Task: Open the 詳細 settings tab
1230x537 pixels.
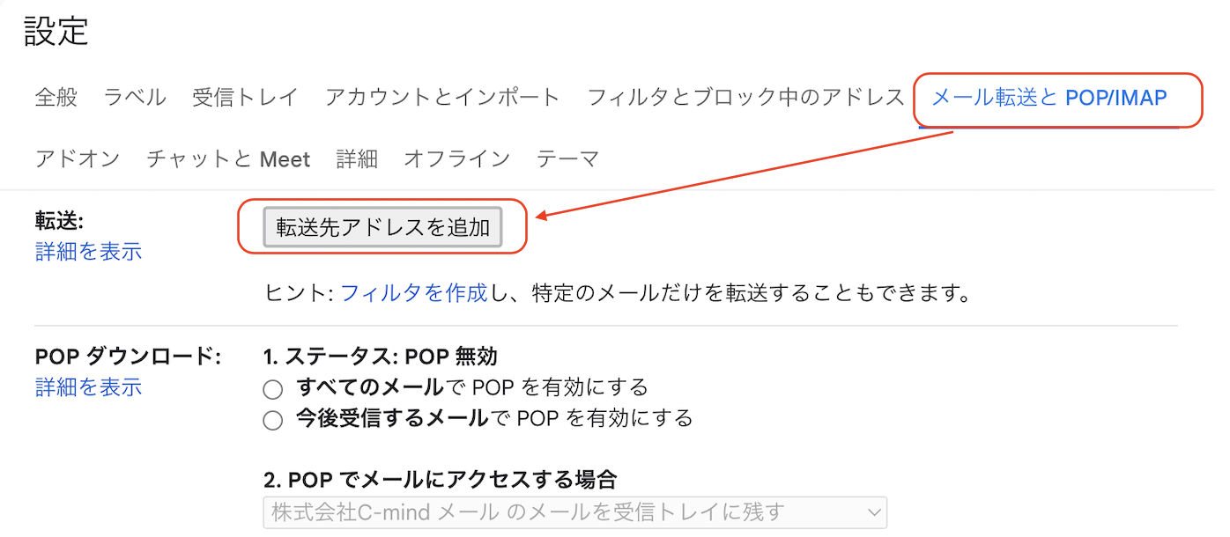Action: point(357,158)
